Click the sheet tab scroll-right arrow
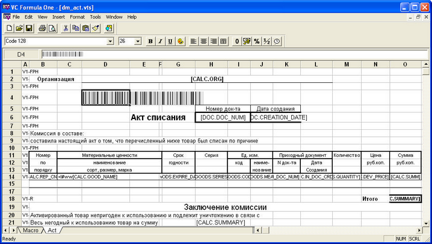 pyautogui.click(x=13, y=230)
